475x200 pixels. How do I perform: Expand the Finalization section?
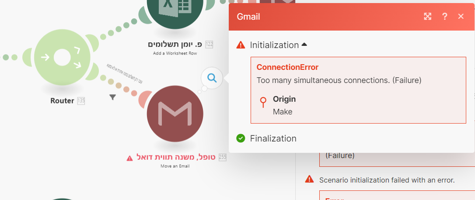[273, 138]
